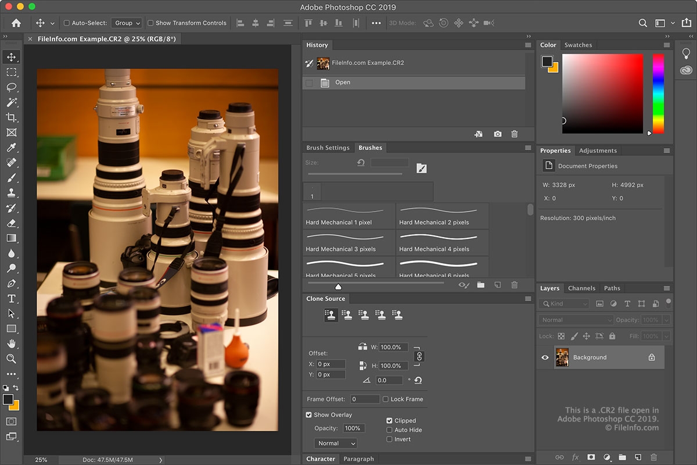Create new snapshot in History panel
Viewport: 697px width, 465px height.
point(498,134)
